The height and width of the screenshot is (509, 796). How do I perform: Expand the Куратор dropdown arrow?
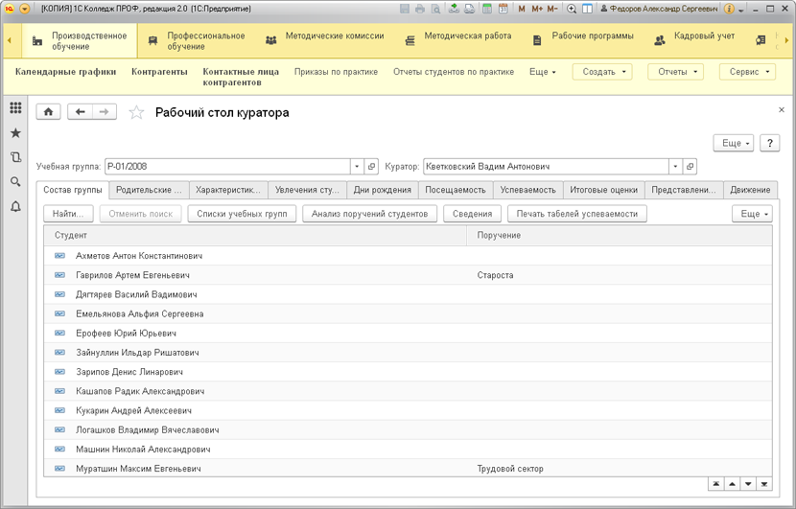pos(675,167)
